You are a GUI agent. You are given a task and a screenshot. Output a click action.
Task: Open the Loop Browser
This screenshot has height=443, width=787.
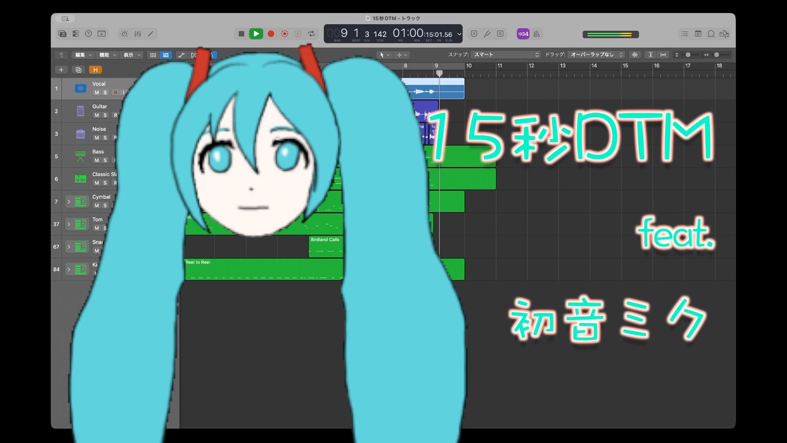pos(711,34)
